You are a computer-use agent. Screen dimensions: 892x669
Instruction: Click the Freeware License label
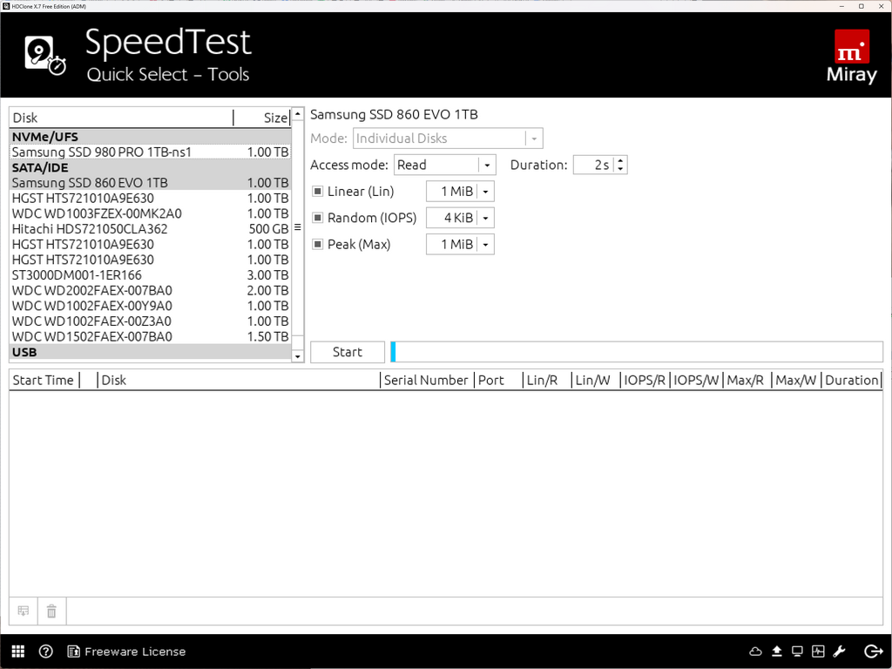coord(135,652)
